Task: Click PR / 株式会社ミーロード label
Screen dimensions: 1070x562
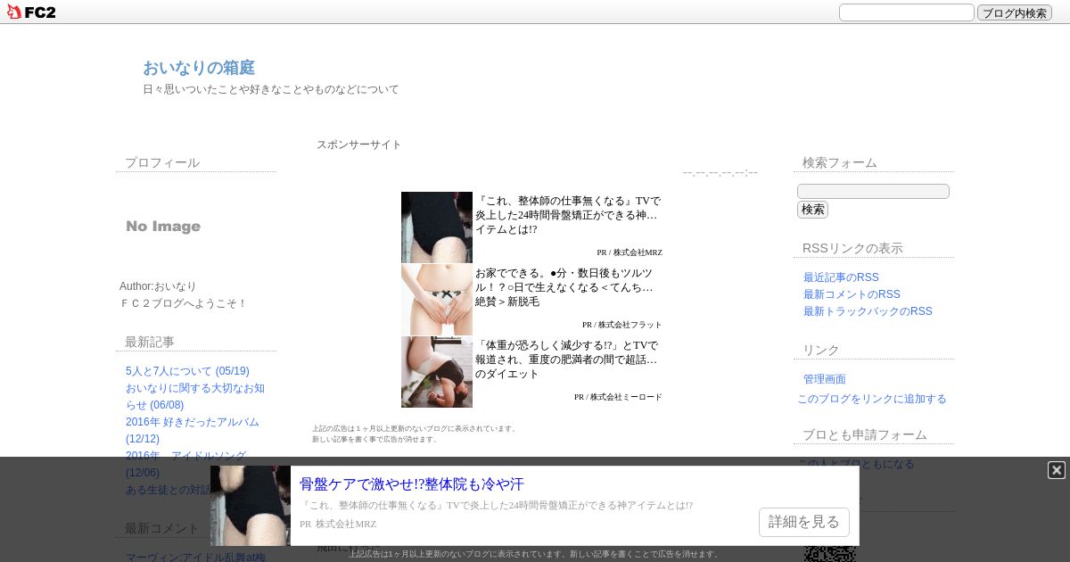Action: click(618, 397)
